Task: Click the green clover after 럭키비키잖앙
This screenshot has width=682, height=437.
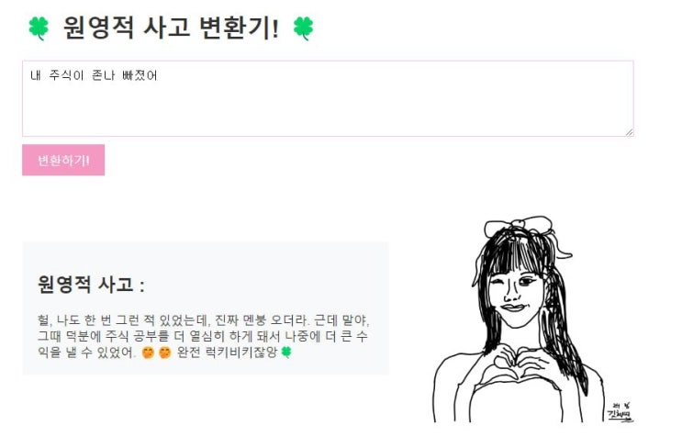Action: point(285,352)
